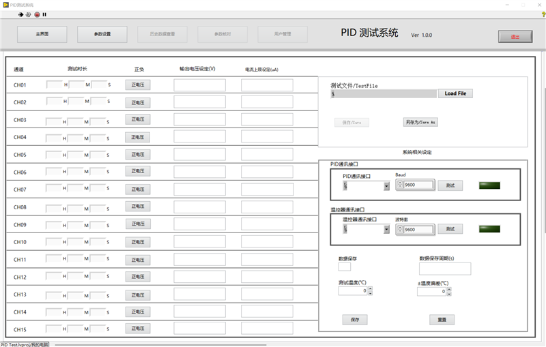Click the temperature controller green status LED
Viewport: 546px width, 347px height.
(489, 229)
